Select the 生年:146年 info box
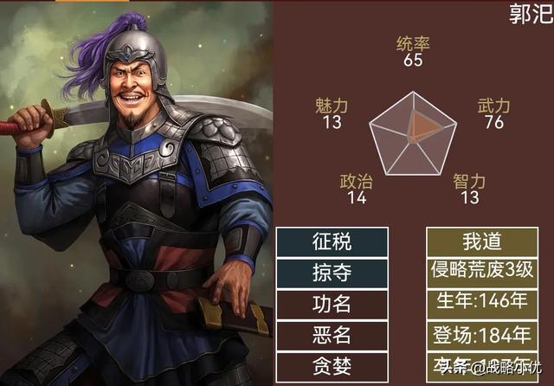 [482, 304]
